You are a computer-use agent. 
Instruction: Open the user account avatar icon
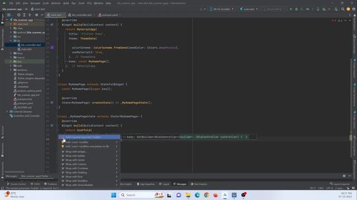click(354, 9)
